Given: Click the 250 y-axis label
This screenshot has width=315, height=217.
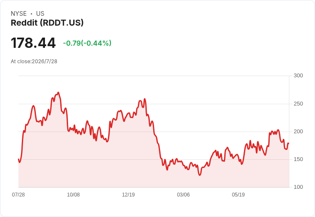Looking at the screenshot, I should [298, 104].
